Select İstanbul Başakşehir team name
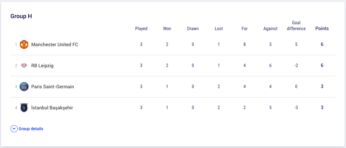 pyautogui.click(x=52, y=108)
